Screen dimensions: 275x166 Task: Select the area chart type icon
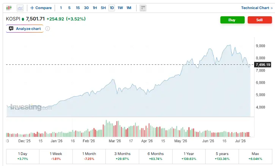[20, 8]
